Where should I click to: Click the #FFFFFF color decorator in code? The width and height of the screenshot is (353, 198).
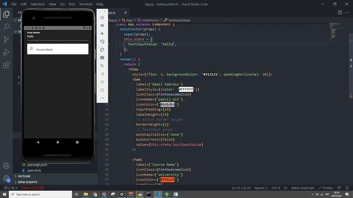point(186,89)
